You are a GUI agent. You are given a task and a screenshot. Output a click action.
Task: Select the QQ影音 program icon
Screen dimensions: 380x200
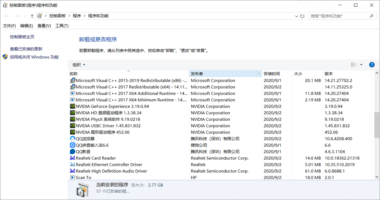point(72,152)
